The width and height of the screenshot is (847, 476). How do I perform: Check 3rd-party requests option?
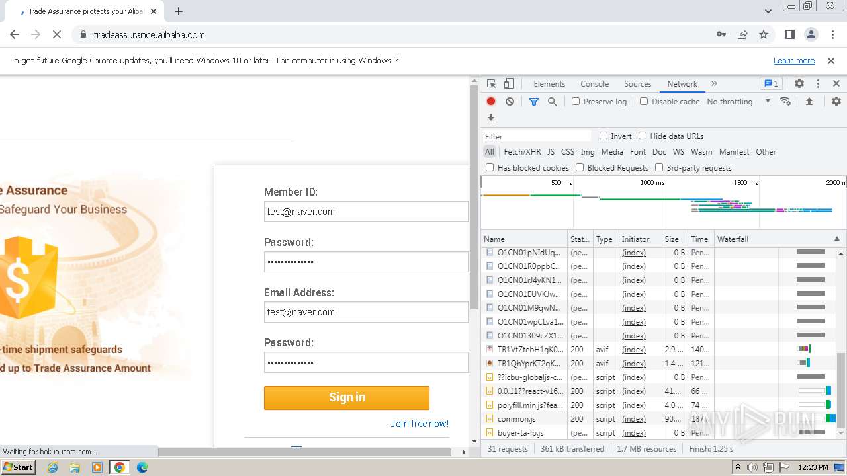tap(659, 168)
